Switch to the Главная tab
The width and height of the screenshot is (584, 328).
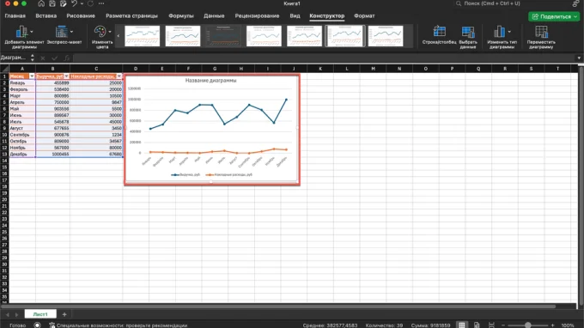tap(15, 16)
